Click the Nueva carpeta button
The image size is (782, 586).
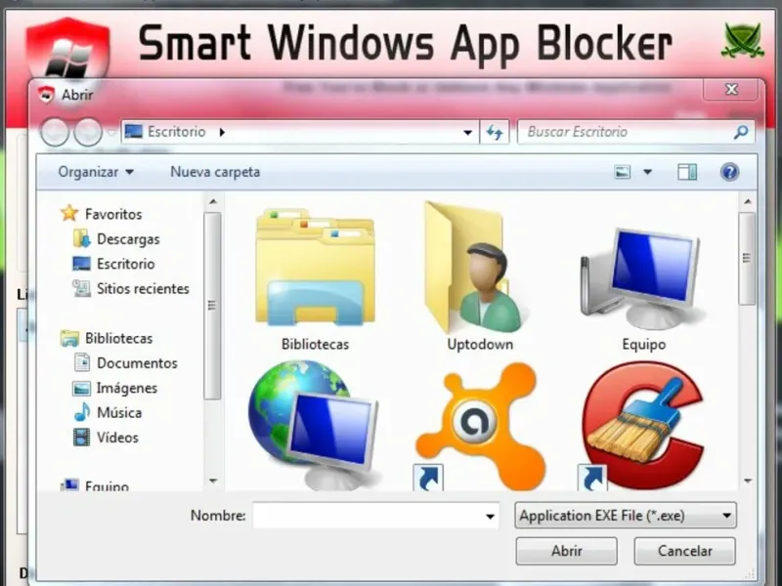click(215, 172)
